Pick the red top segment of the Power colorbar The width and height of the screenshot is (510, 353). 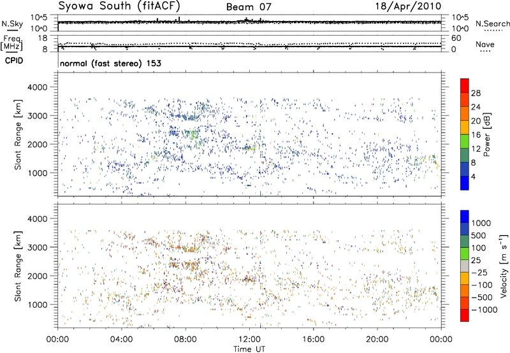[465, 85]
